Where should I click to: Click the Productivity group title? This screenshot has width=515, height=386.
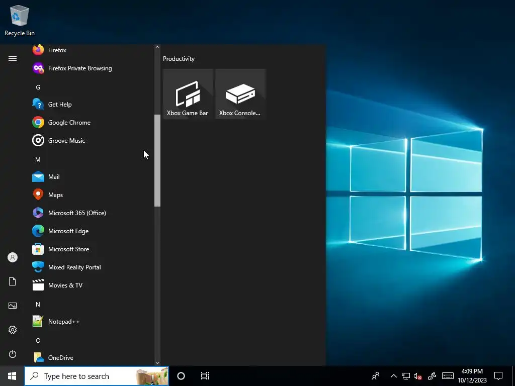pos(179,59)
